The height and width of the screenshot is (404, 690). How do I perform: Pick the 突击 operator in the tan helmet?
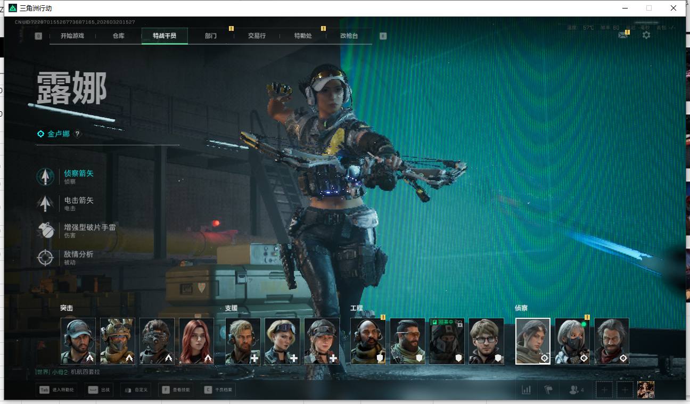click(118, 341)
